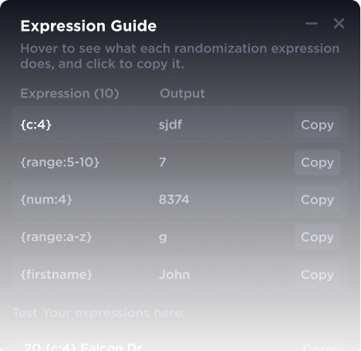Minimize the Expression Guide panel
The height and width of the screenshot is (351, 361).
click(312, 24)
